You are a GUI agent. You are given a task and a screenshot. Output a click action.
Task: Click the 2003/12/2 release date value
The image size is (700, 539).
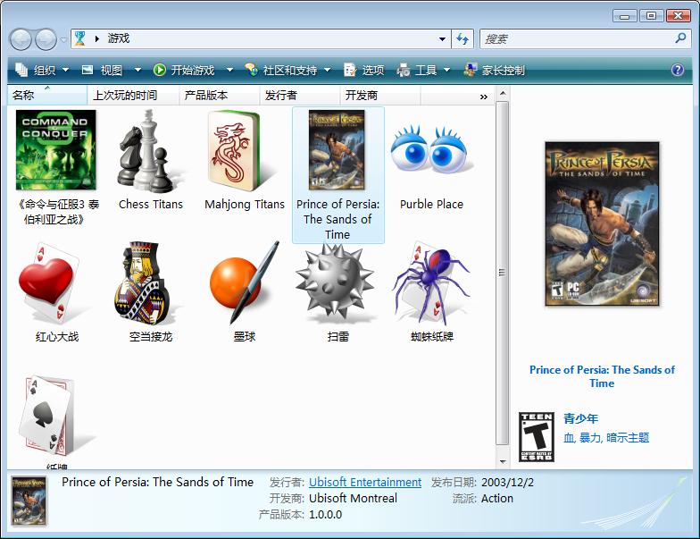click(x=507, y=483)
